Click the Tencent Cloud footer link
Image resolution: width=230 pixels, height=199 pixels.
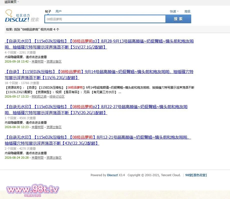click(x=171, y=175)
